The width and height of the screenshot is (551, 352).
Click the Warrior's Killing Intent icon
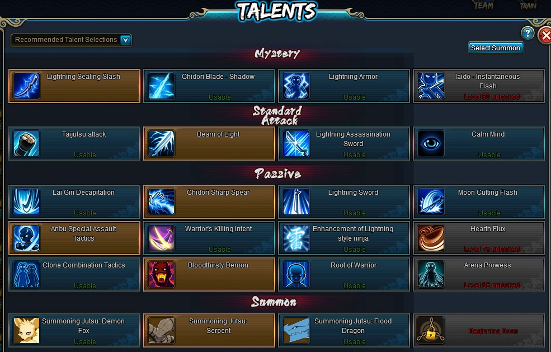pyautogui.click(x=161, y=238)
